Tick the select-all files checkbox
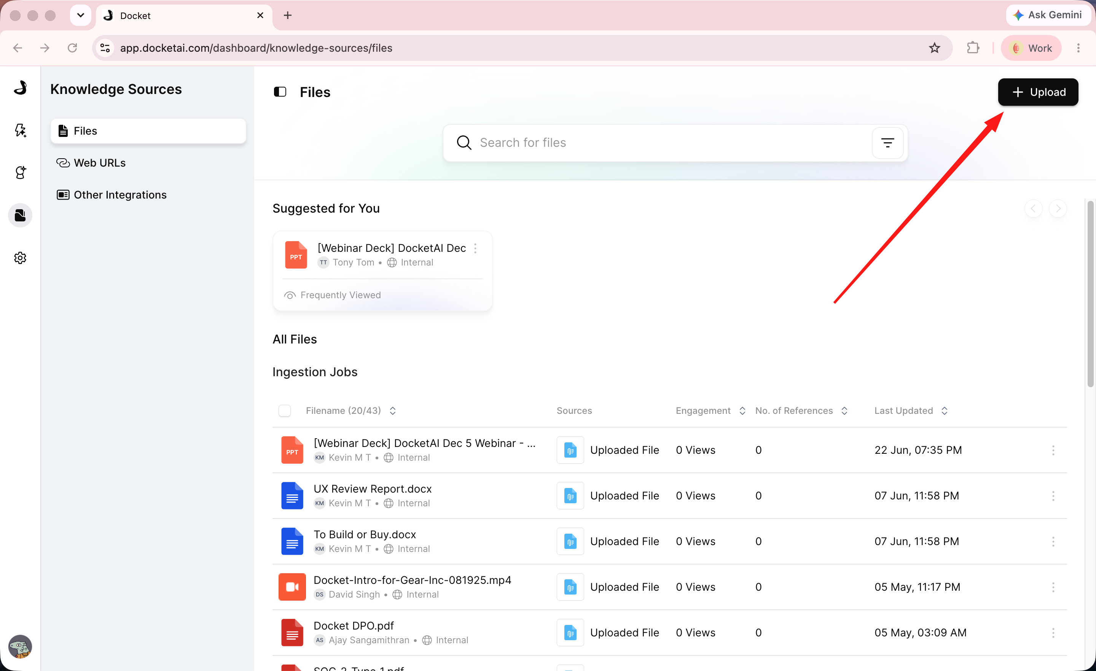 (285, 411)
